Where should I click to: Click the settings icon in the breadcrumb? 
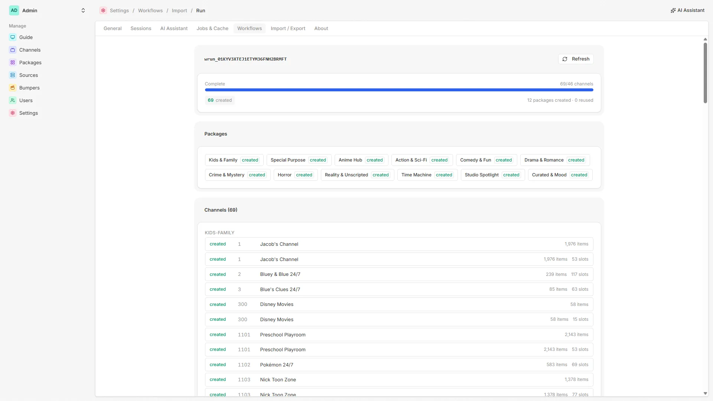(x=103, y=10)
